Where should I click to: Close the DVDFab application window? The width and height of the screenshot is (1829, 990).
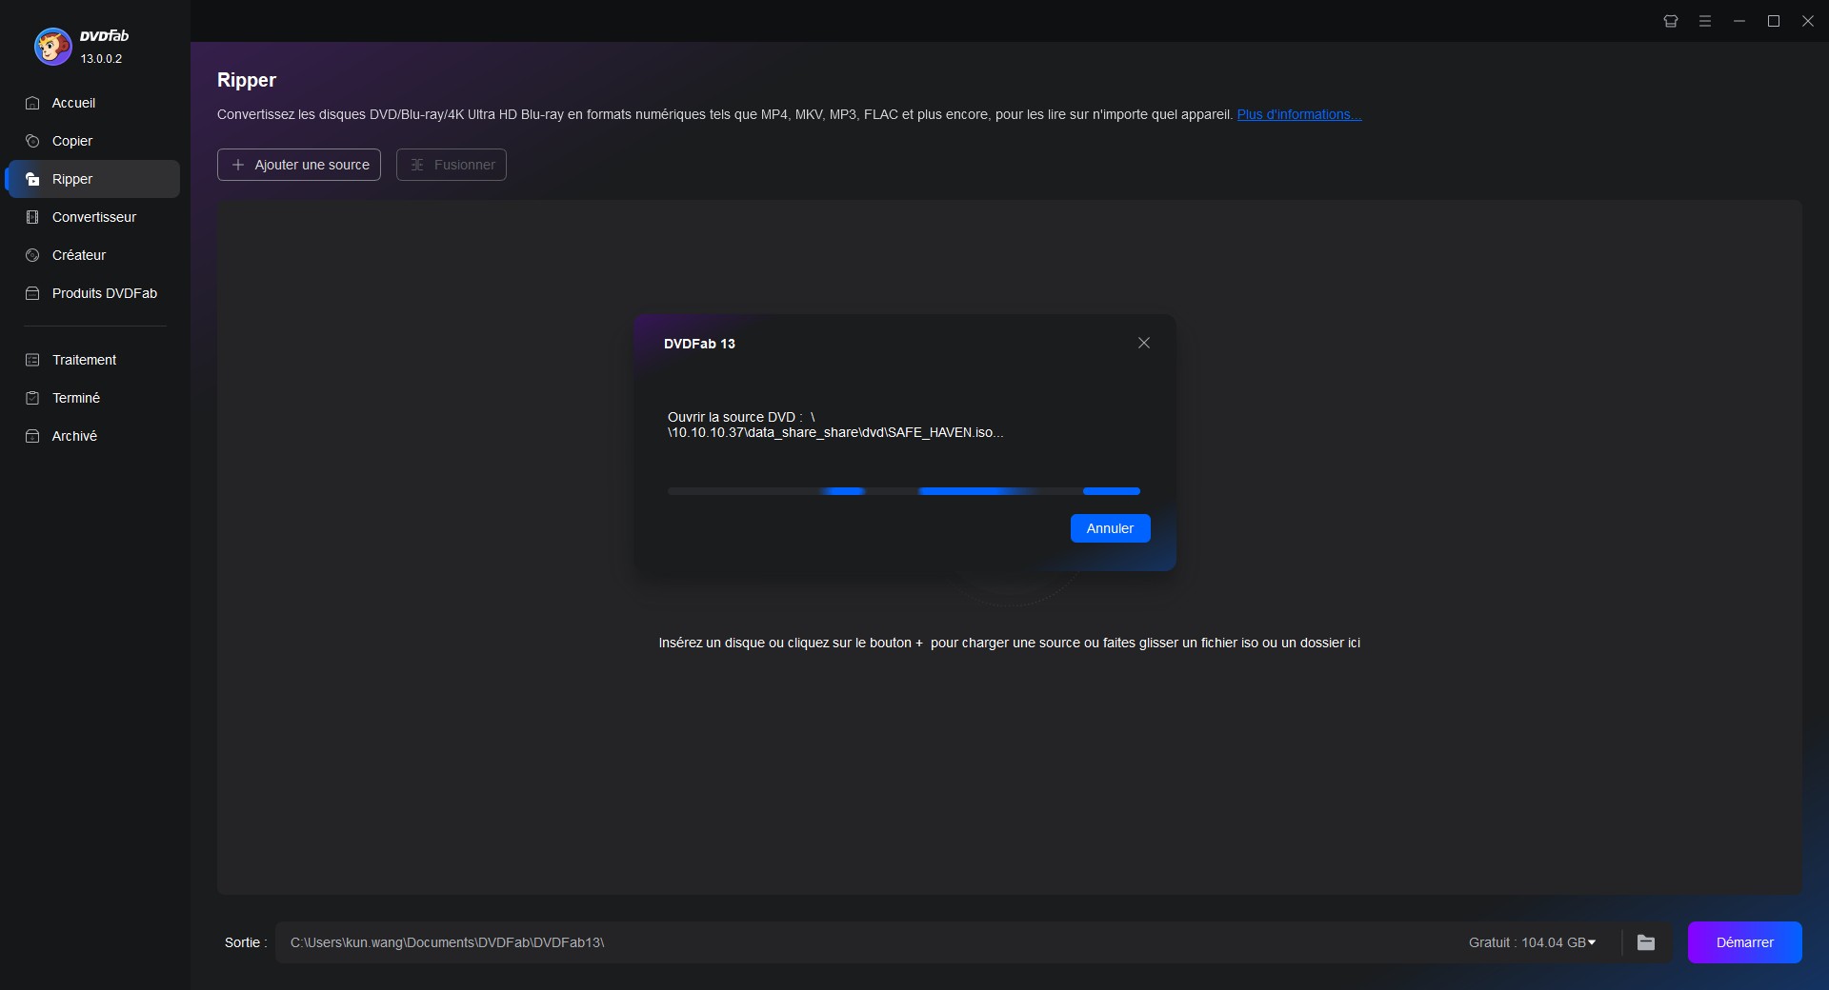[1808, 21]
